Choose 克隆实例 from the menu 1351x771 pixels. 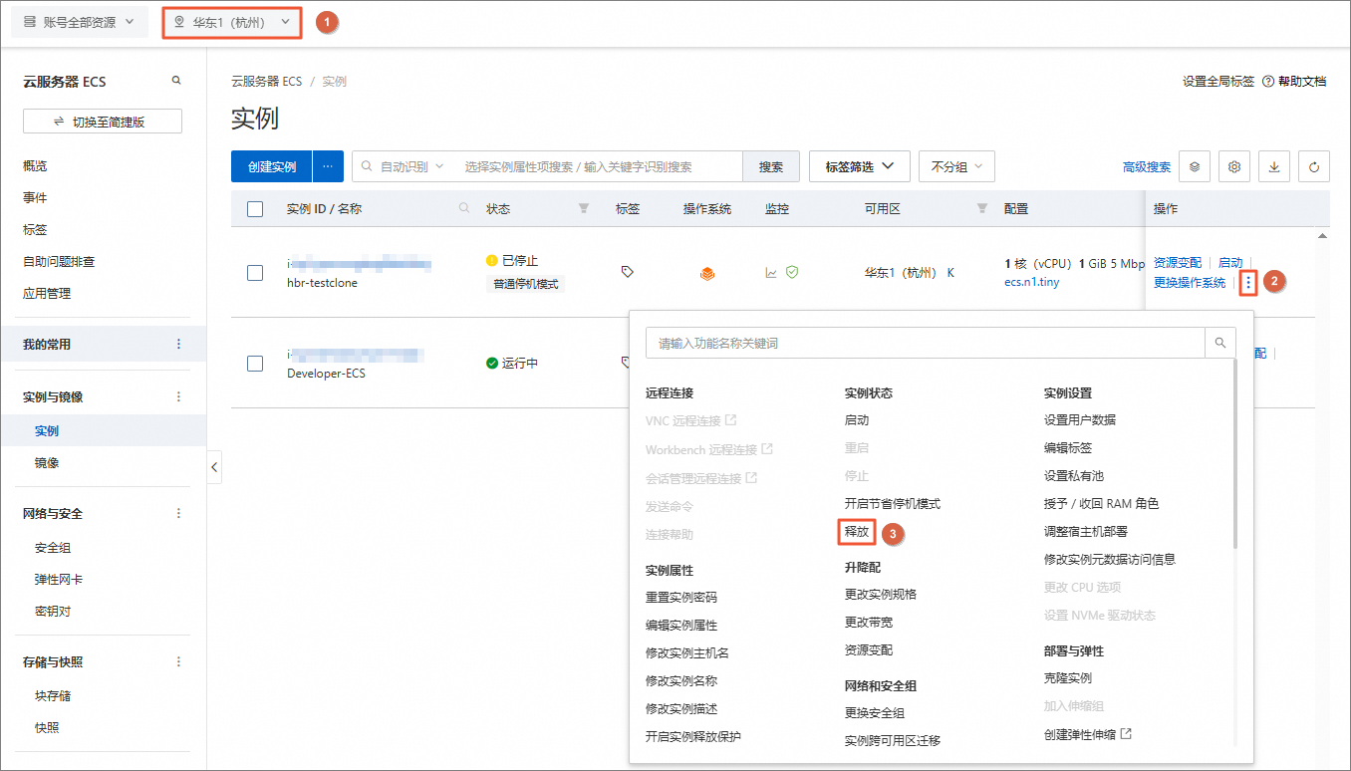(x=1068, y=678)
